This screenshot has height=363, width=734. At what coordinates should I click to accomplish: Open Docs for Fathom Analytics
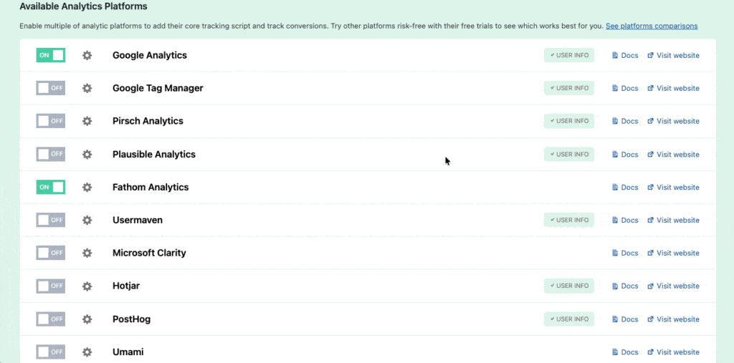[x=625, y=187]
